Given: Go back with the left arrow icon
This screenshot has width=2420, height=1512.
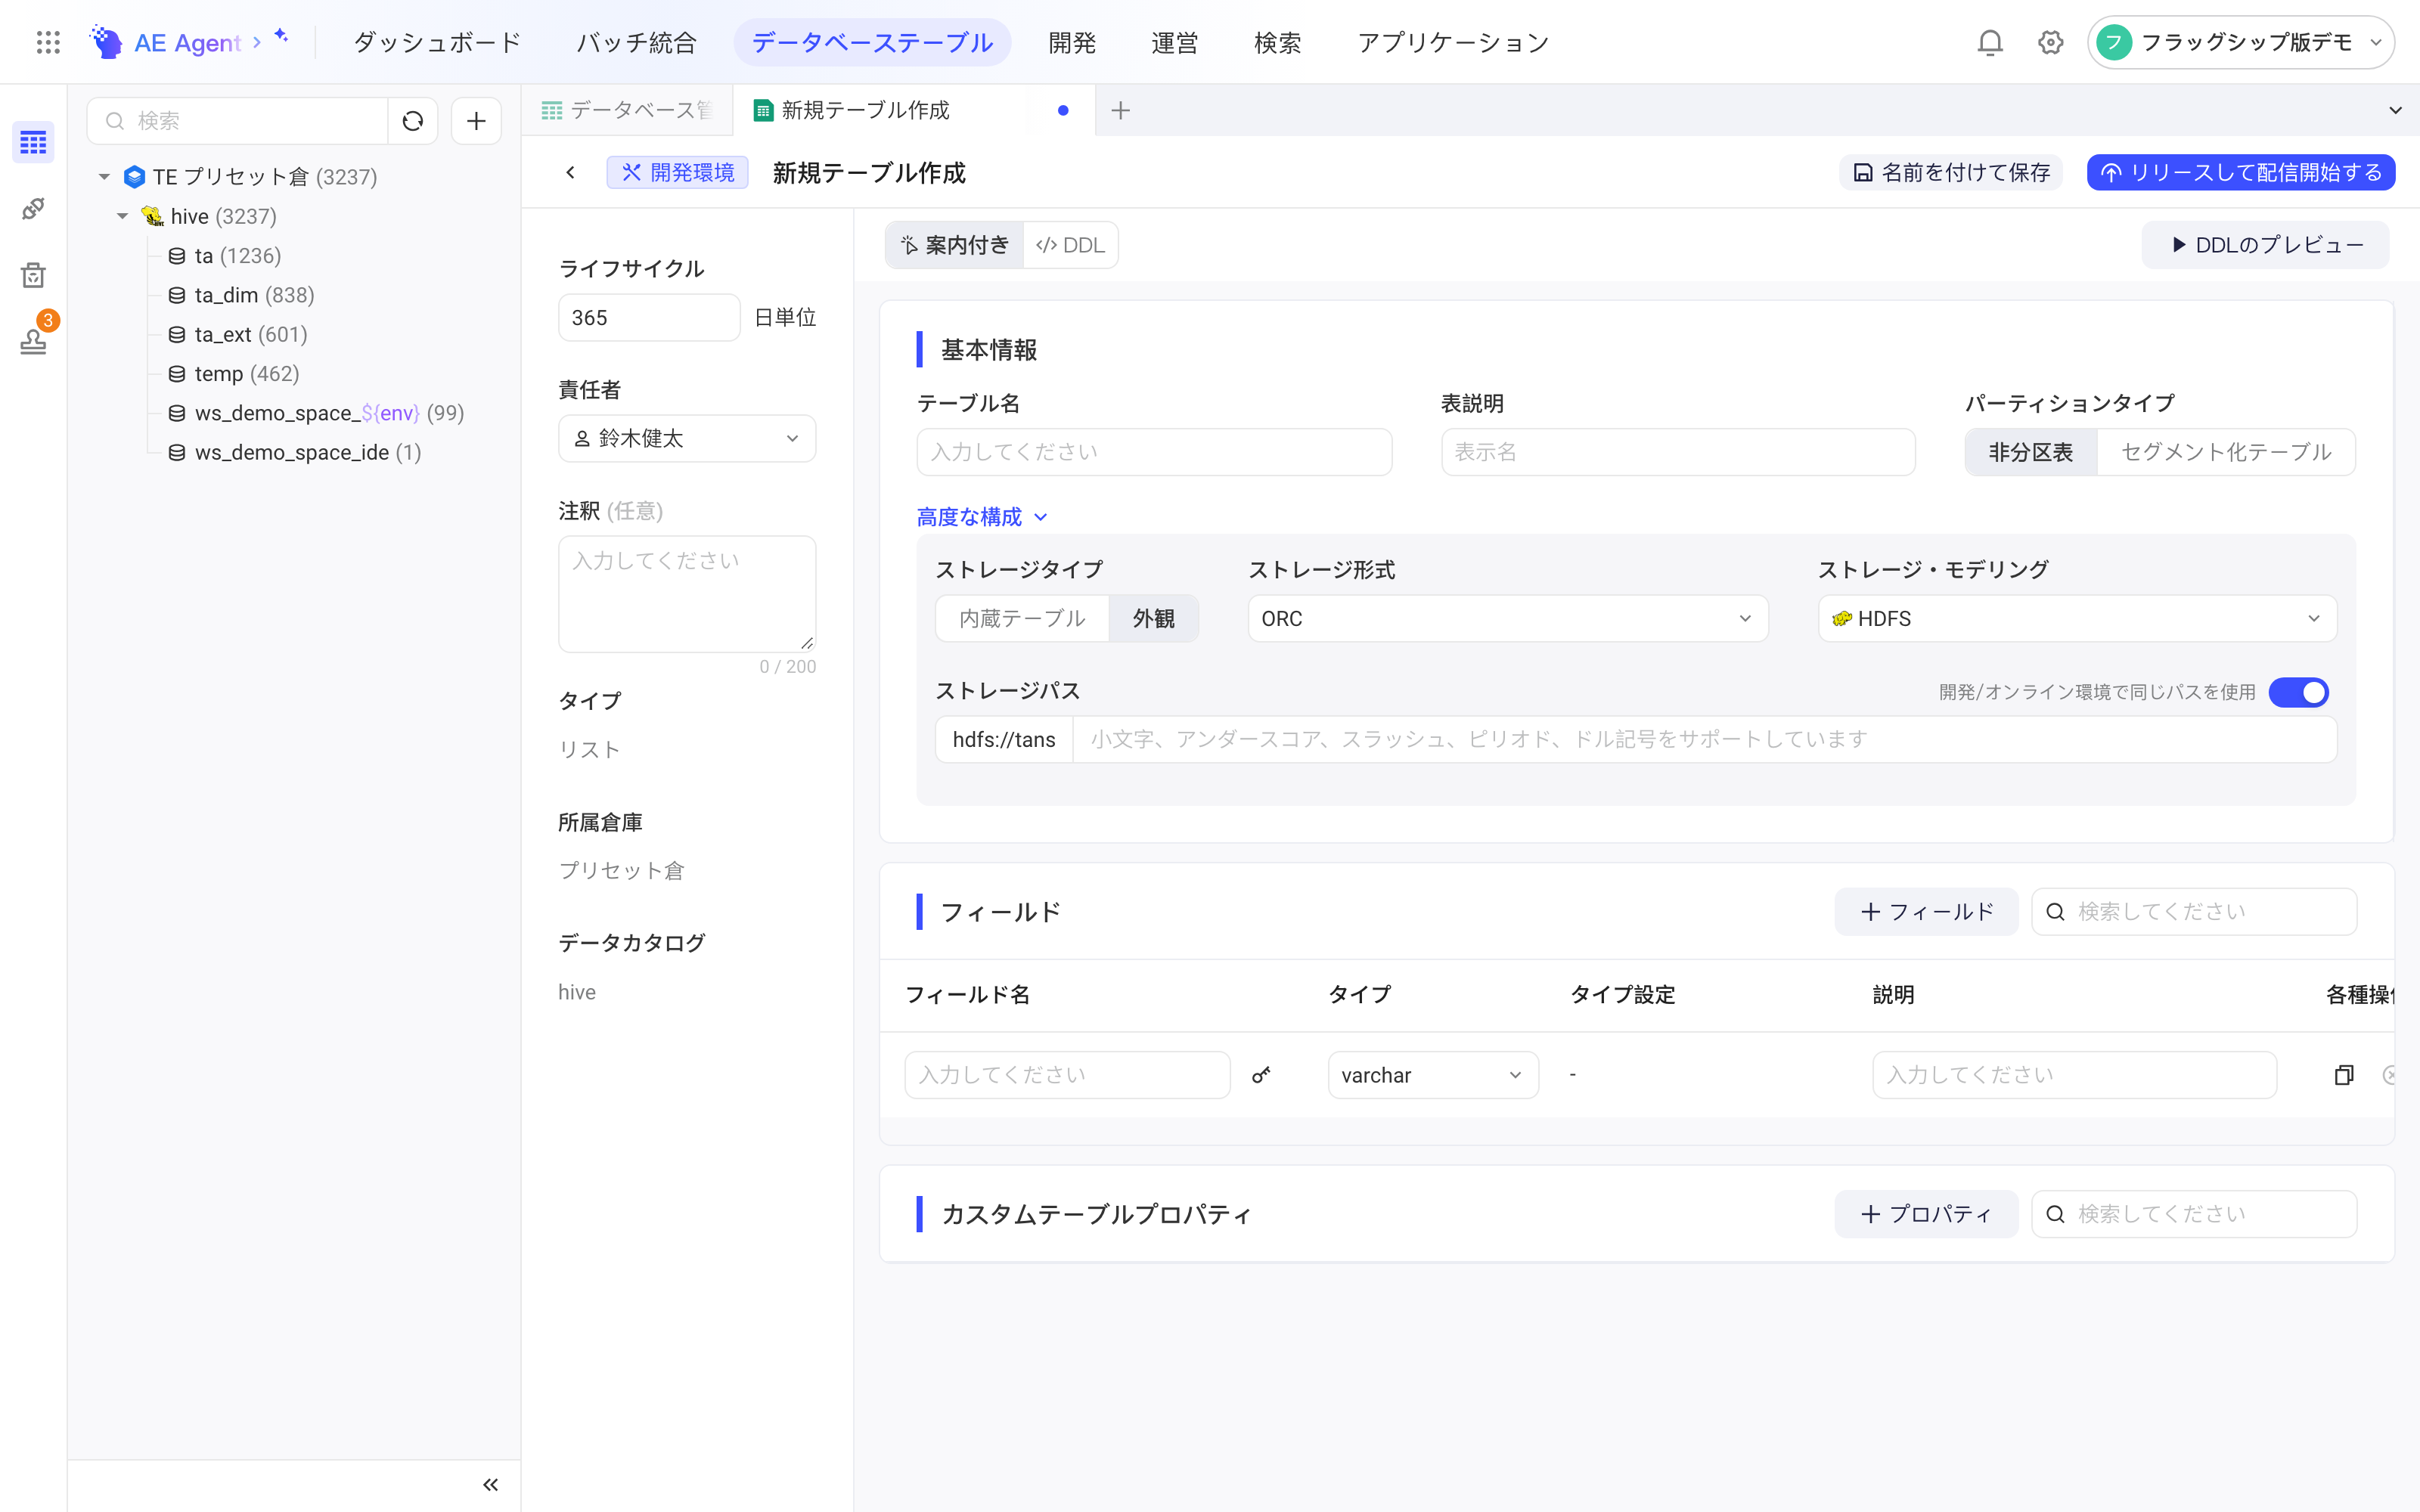Looking at the screenshot, I should [x=570, y=172].
